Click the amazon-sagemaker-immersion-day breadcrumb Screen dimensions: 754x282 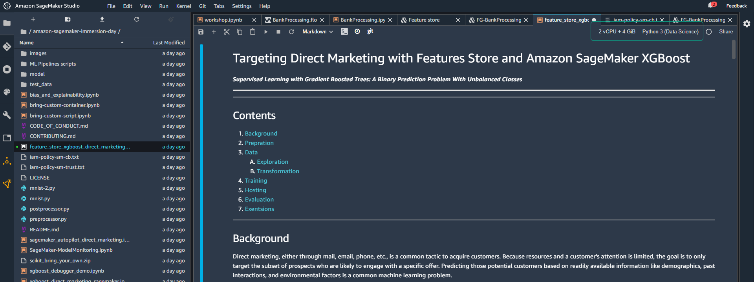pos(75,31)
